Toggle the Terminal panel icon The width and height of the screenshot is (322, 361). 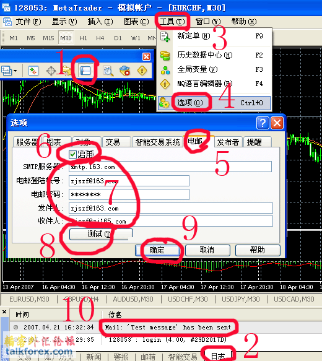85,71
